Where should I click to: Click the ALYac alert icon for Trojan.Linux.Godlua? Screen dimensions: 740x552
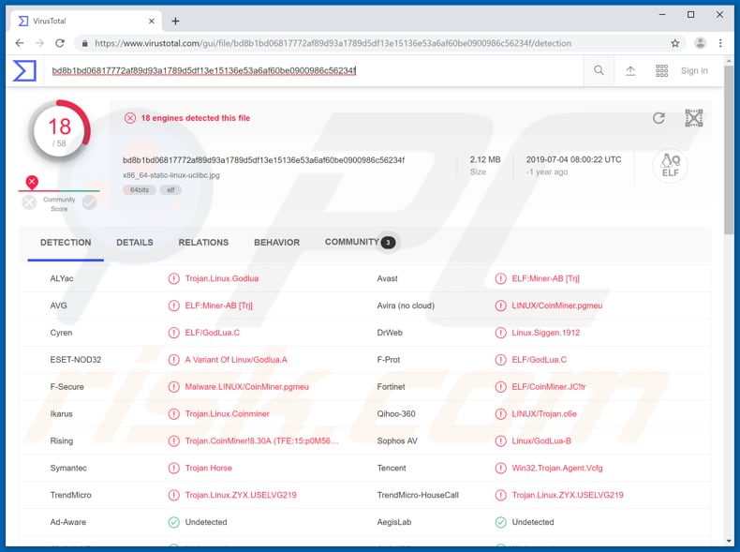point(173,278)
